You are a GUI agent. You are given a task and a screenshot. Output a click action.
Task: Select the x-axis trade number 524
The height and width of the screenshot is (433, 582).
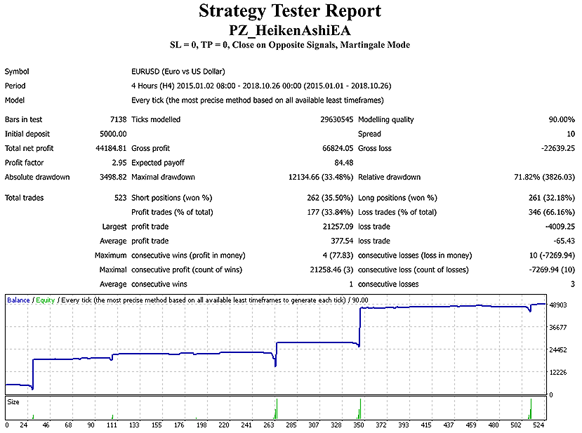pyautogui.click(x=538, y=425)
